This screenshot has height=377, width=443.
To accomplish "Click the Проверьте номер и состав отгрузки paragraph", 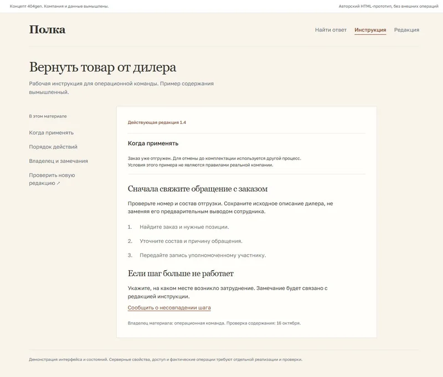I will 230,207.
